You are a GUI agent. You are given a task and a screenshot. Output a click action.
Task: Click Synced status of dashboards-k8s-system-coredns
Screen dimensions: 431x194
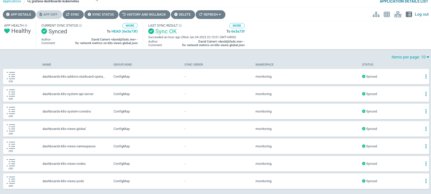[x=370, y=111]
